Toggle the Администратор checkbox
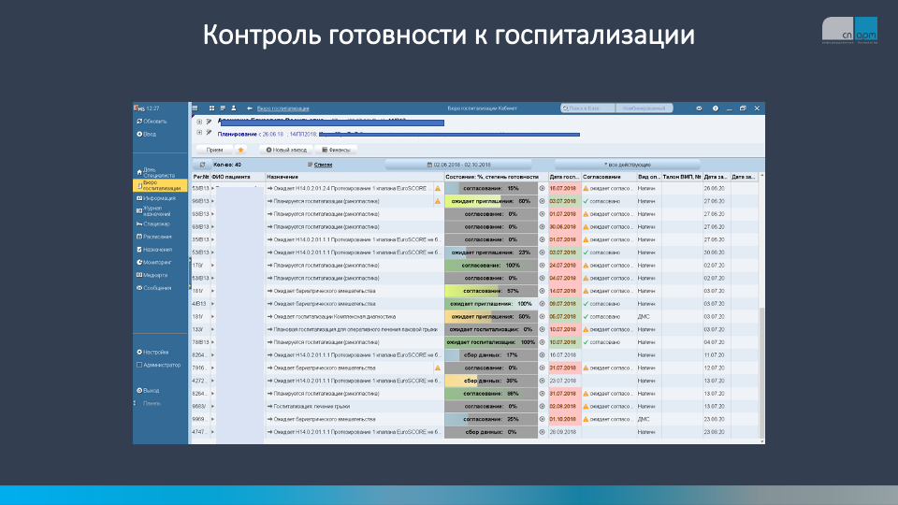The width and height of the screenshot is (898, 505). coord(139,365)
